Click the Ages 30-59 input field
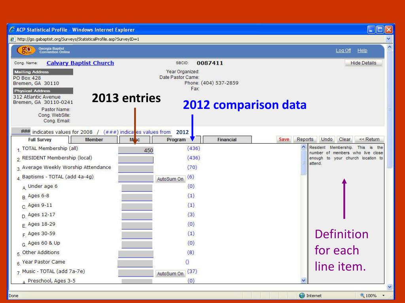The width and height of the screenshot is (405, 303). (x=137, y=235)
